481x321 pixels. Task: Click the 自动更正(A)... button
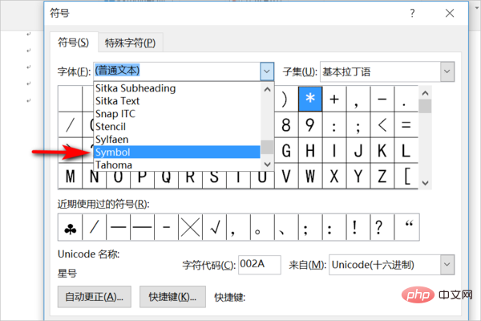(94, 297)
